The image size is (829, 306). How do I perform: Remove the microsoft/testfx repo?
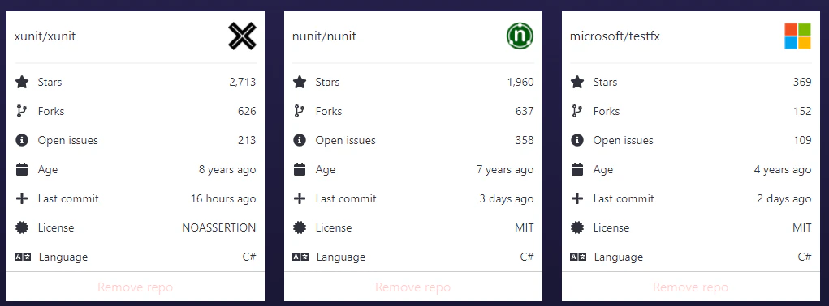(x=690, y=287)
